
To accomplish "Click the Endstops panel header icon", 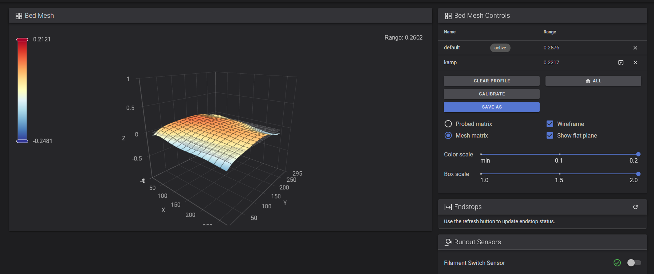I will tap(448, 207).
